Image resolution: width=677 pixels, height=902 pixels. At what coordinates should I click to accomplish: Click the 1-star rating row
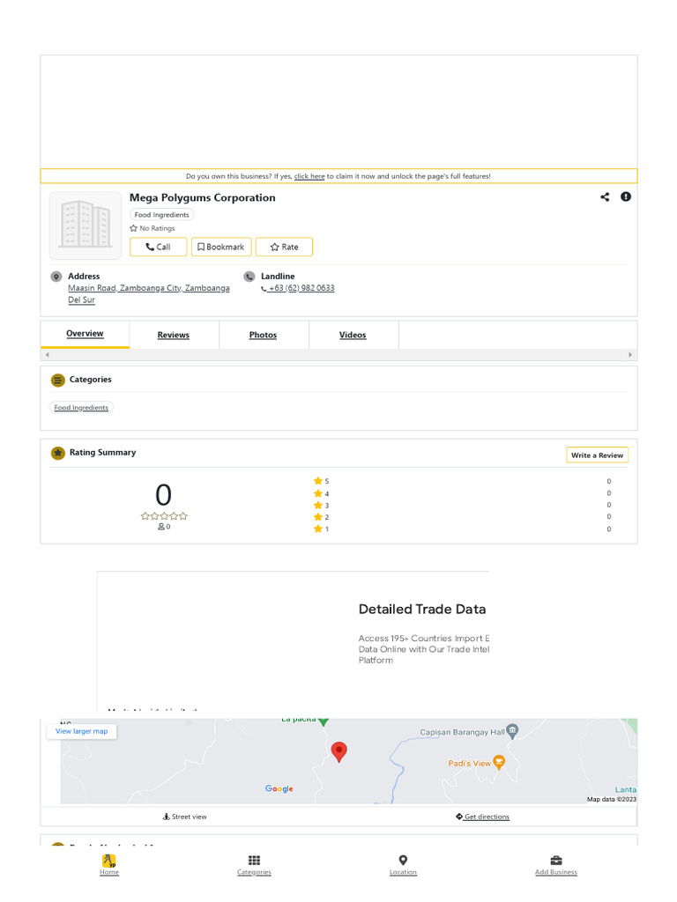[462, 529]
